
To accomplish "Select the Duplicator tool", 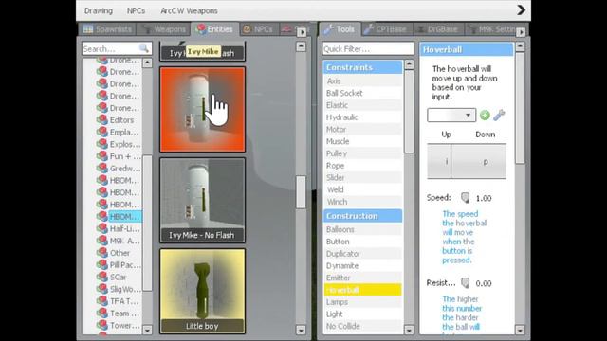I will (362, 254).
